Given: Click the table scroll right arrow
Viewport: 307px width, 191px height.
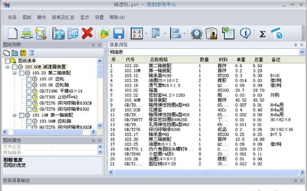Looking at the screenshot, I should pyautogui.click(x=302, y=173).
